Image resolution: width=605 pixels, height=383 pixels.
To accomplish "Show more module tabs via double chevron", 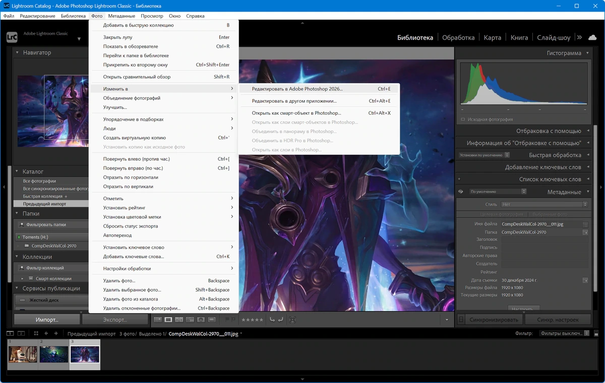I will (x=579, y=37).
